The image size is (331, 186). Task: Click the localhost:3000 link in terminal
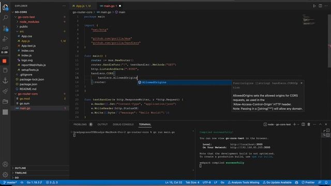[246, 145]
